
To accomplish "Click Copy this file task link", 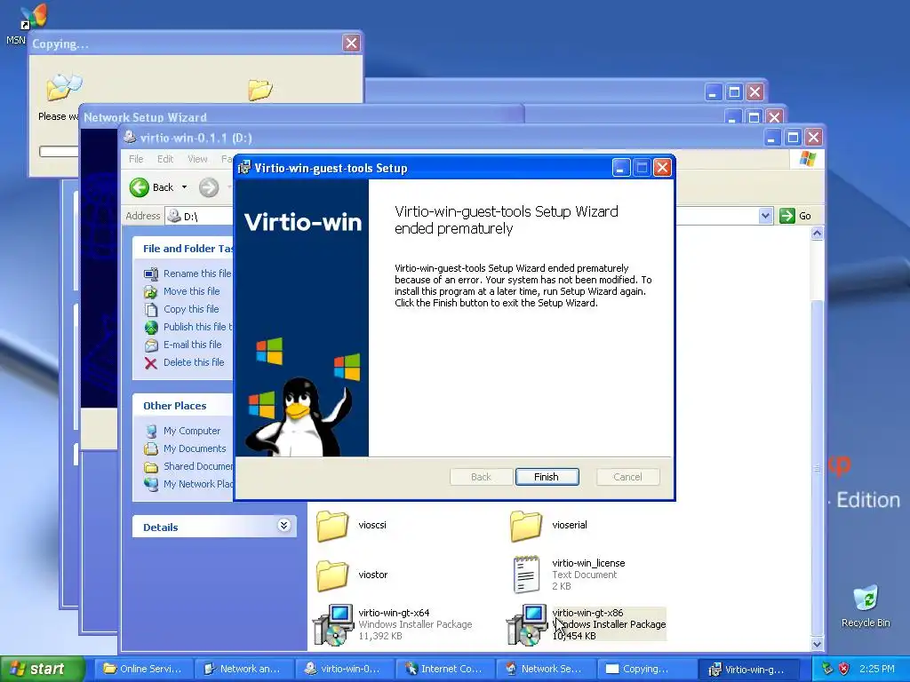I will click(191, 309).
